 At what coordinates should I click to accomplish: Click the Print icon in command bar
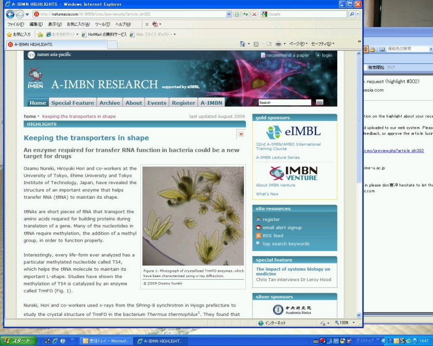(279, 44)
